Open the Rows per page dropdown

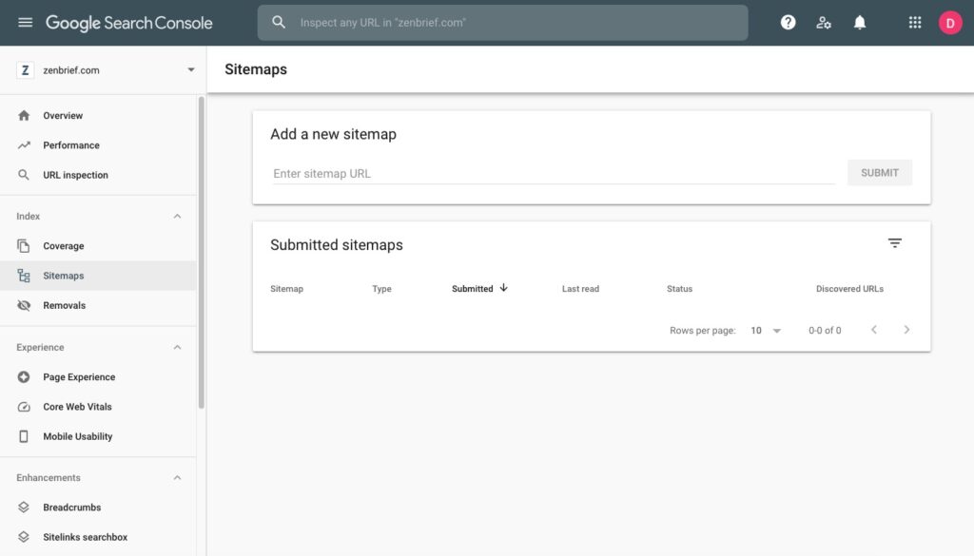[766, 330]
